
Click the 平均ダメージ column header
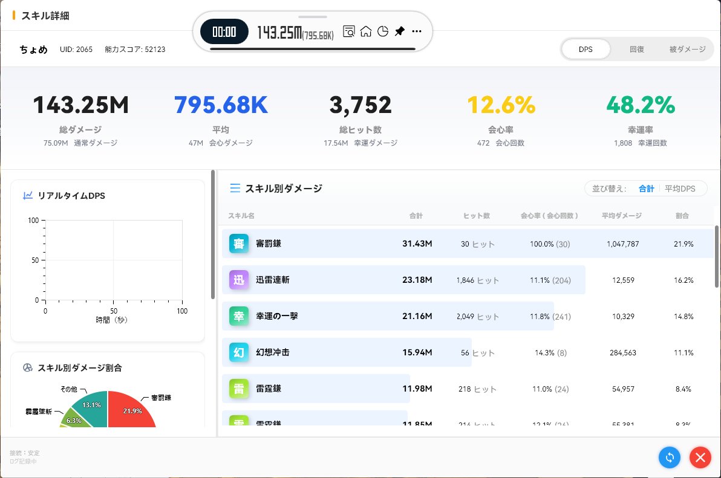point(622,216)
